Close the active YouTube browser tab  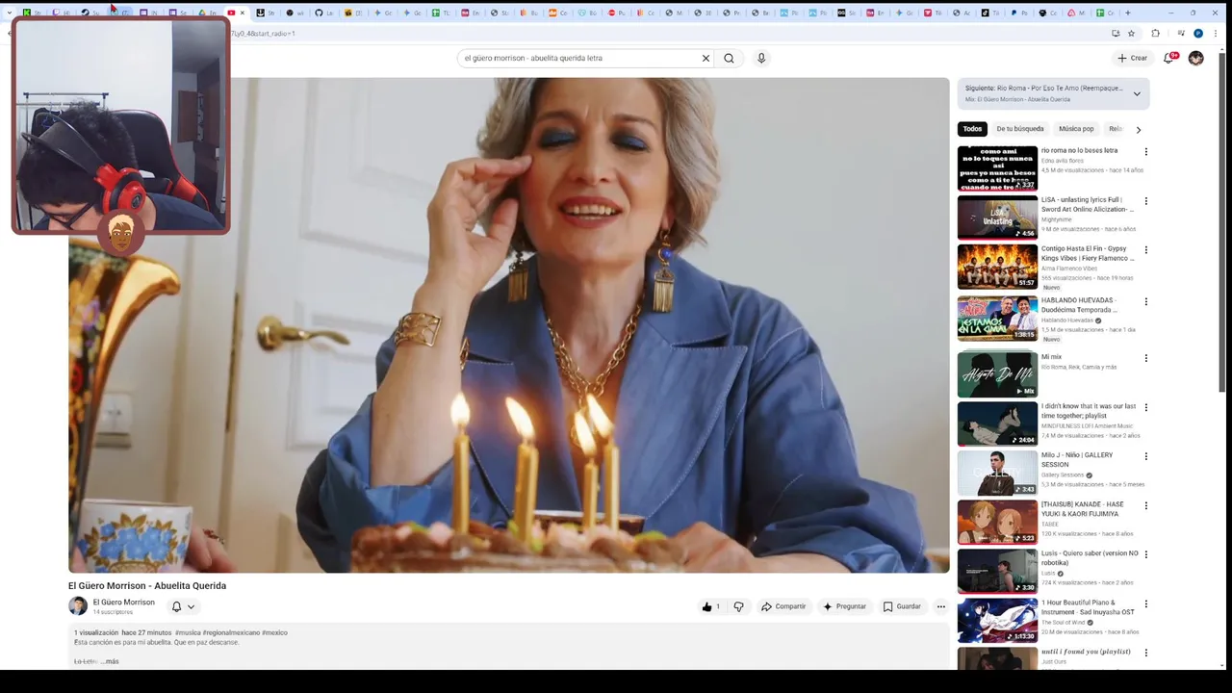(x=242, y=13)
